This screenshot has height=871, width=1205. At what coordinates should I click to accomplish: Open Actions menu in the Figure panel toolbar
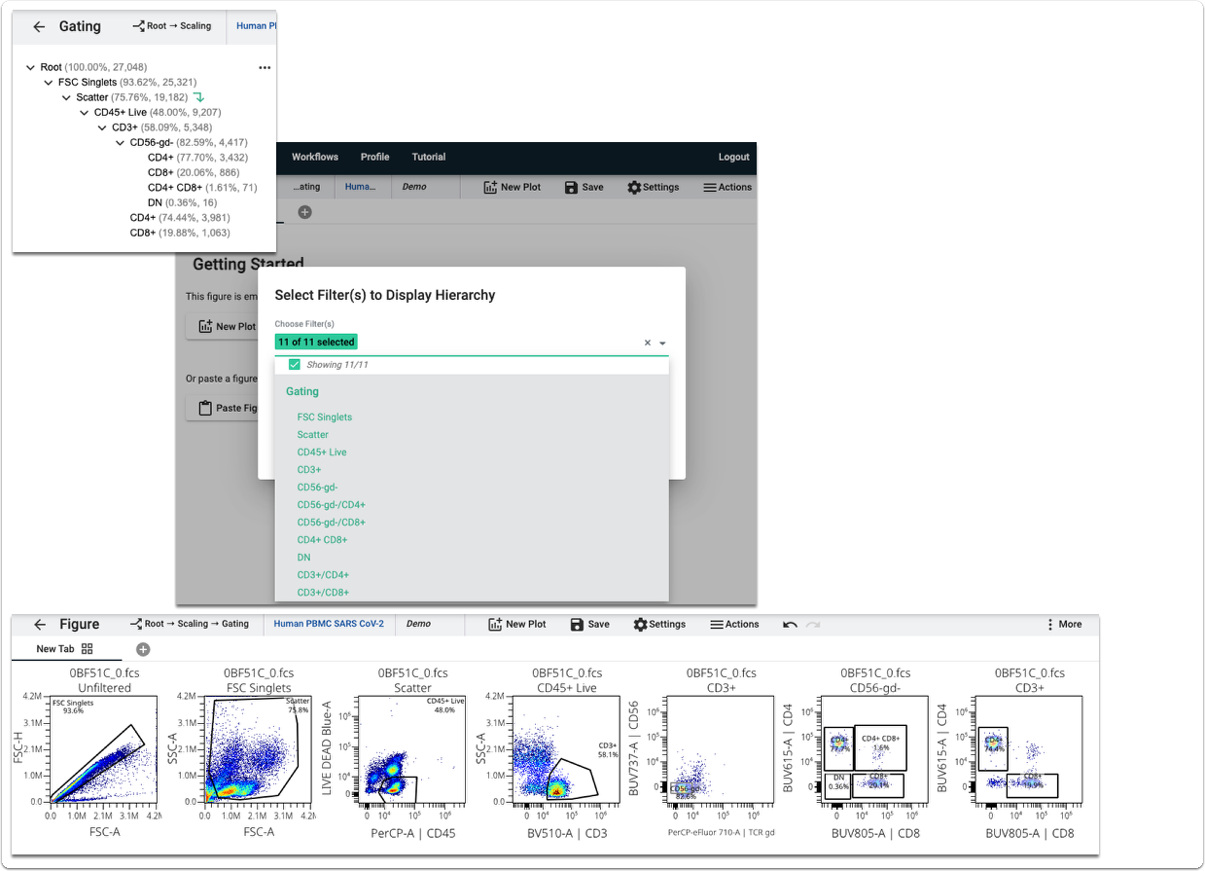(734, 624)
